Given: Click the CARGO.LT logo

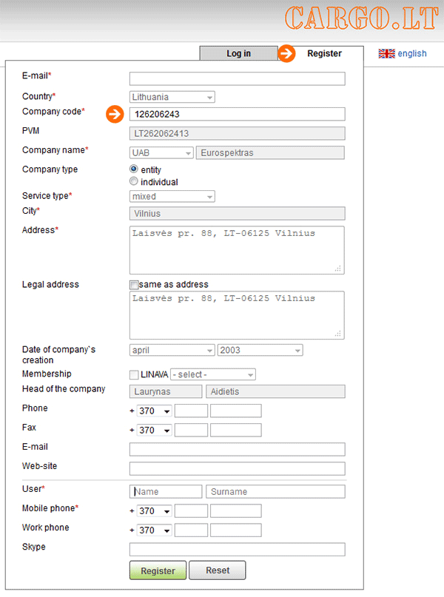Looking at the screenshot, I should click(x=362, y=19).
